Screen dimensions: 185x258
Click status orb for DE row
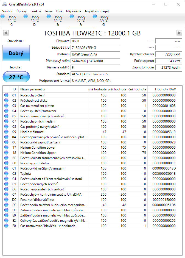pyautogui.click(x=6, y=205)
